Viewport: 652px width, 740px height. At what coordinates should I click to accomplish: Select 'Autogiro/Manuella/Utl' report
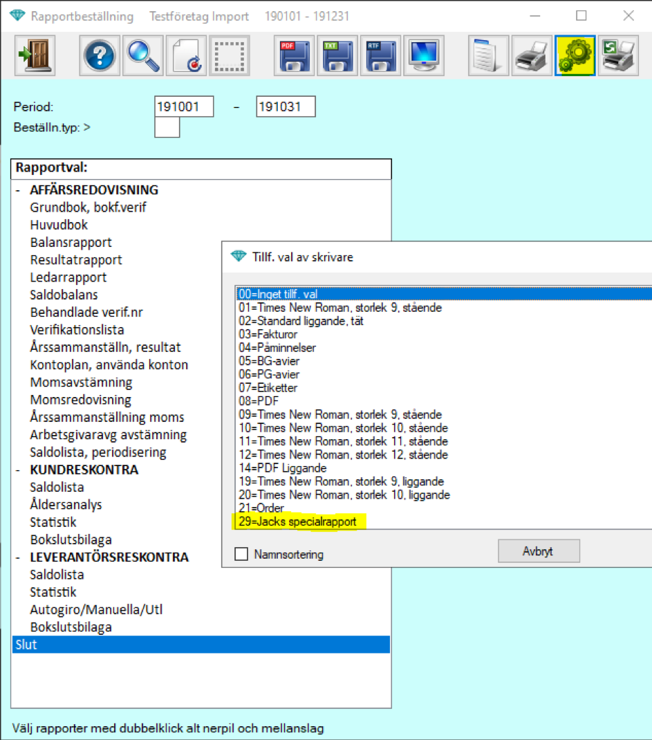96,610
